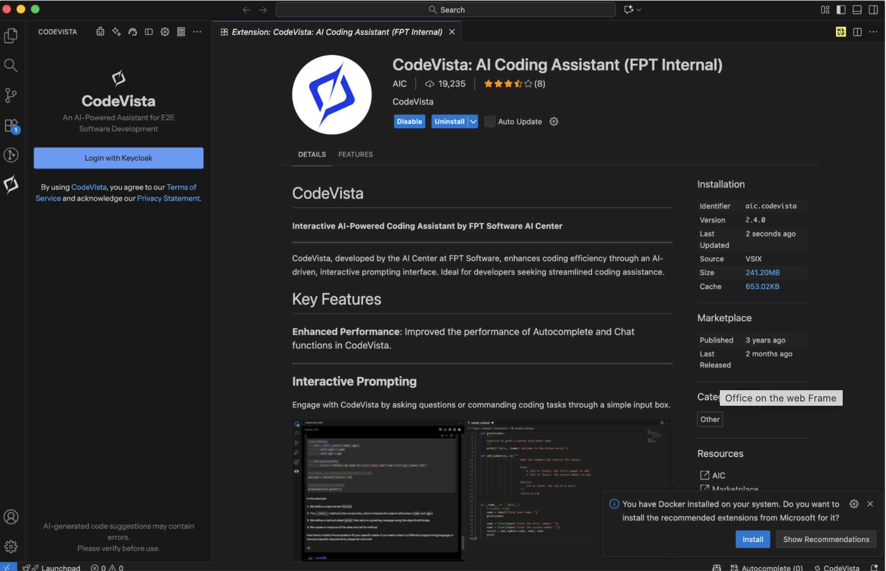Select the Other category tag
Image resolution: width=886 pixels, height=571 pixels.
710,419
